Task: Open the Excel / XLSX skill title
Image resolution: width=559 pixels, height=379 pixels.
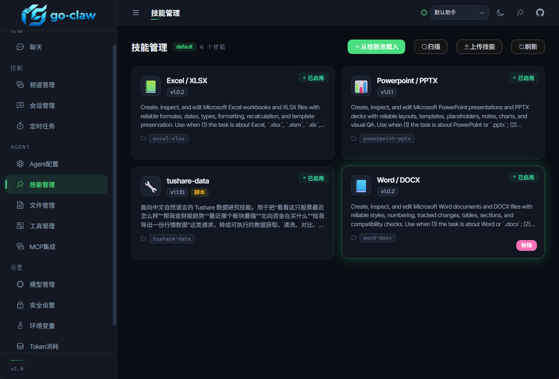Action: 187,81
